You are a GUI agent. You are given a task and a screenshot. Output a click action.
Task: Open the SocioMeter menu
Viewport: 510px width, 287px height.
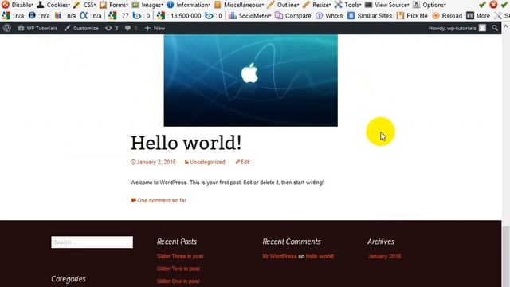(x=249, y=16)
